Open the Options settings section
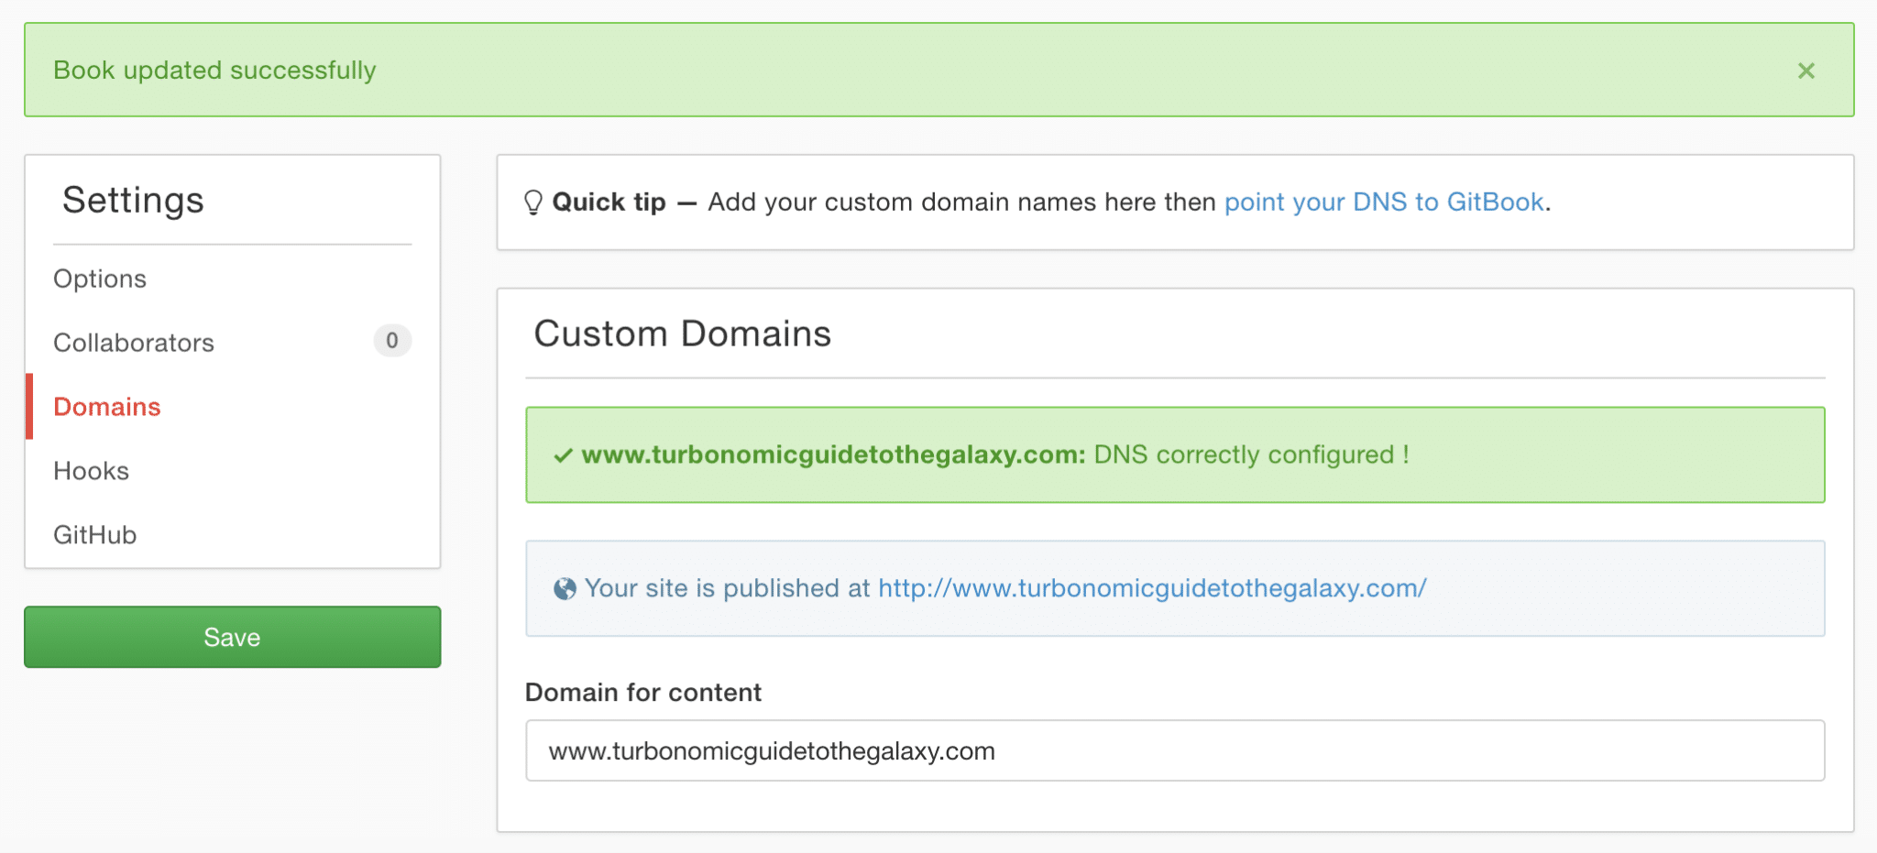 click(x=100, y=279)
